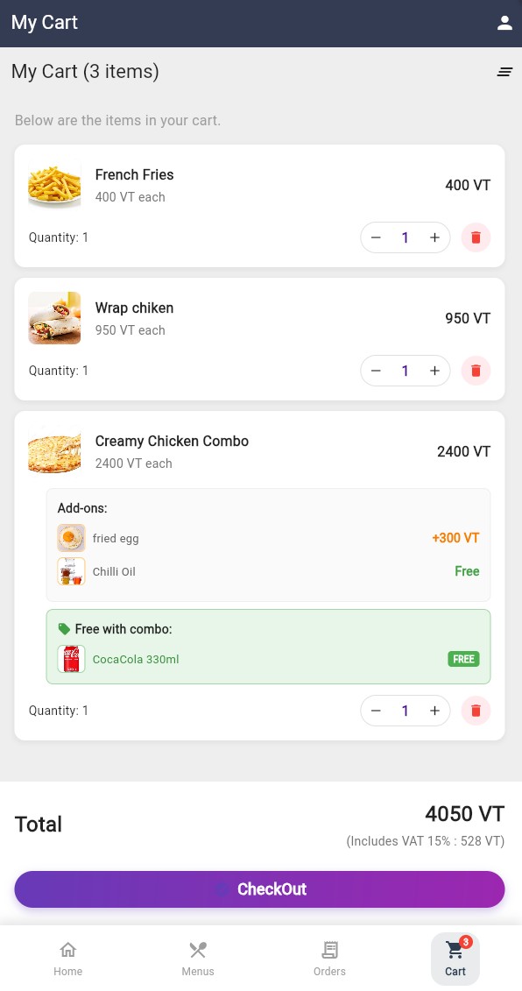Select the CocaCola 330ml link
The width and height of the screenshot is (522, 991).
pos(135,659)
